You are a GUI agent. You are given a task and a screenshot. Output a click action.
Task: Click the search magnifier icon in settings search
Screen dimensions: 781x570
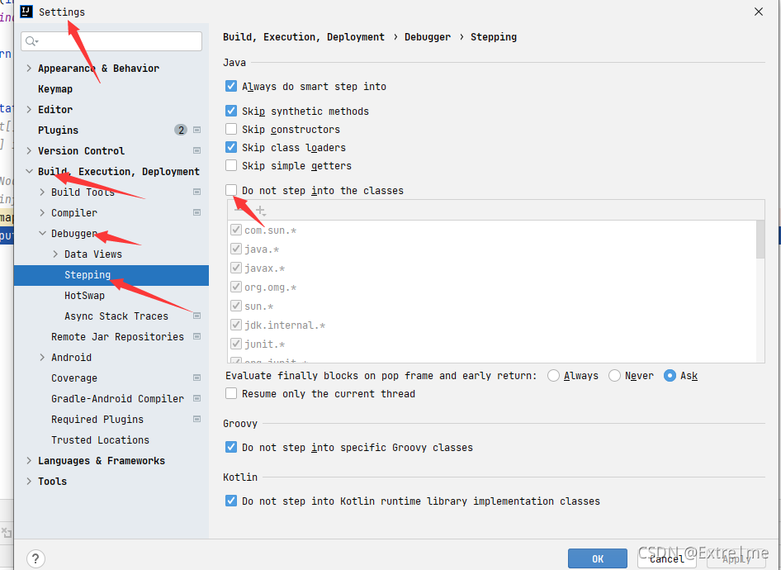(x=31, y=41)
